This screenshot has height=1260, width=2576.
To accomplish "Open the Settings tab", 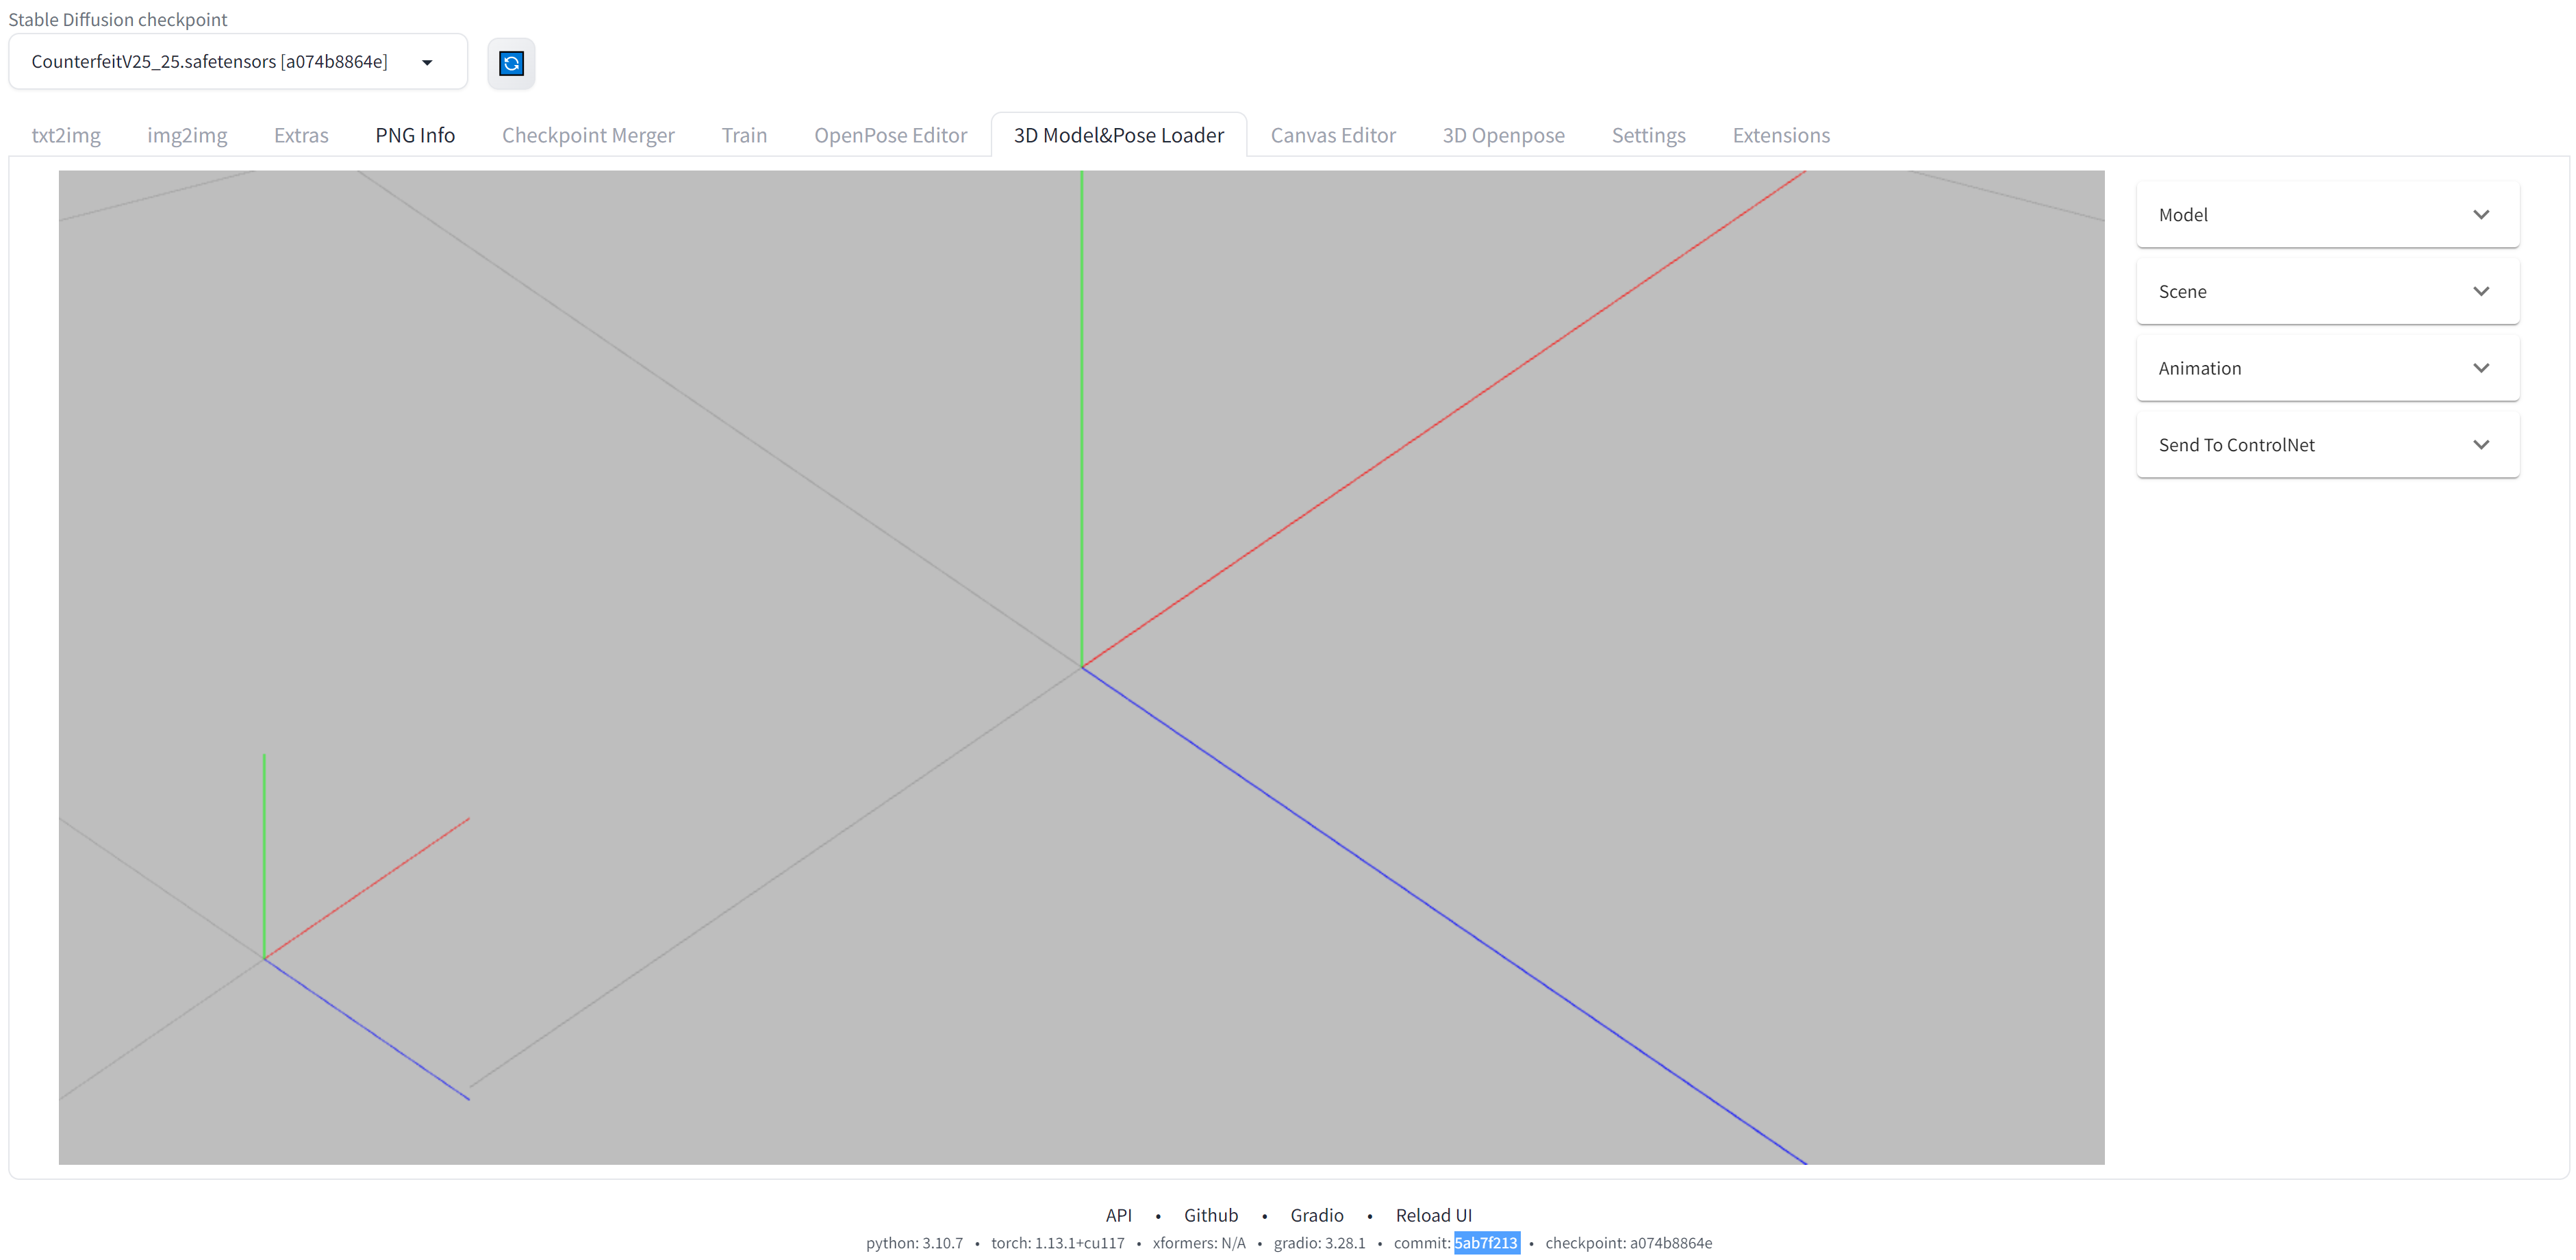I will (x=1648, y=135).
